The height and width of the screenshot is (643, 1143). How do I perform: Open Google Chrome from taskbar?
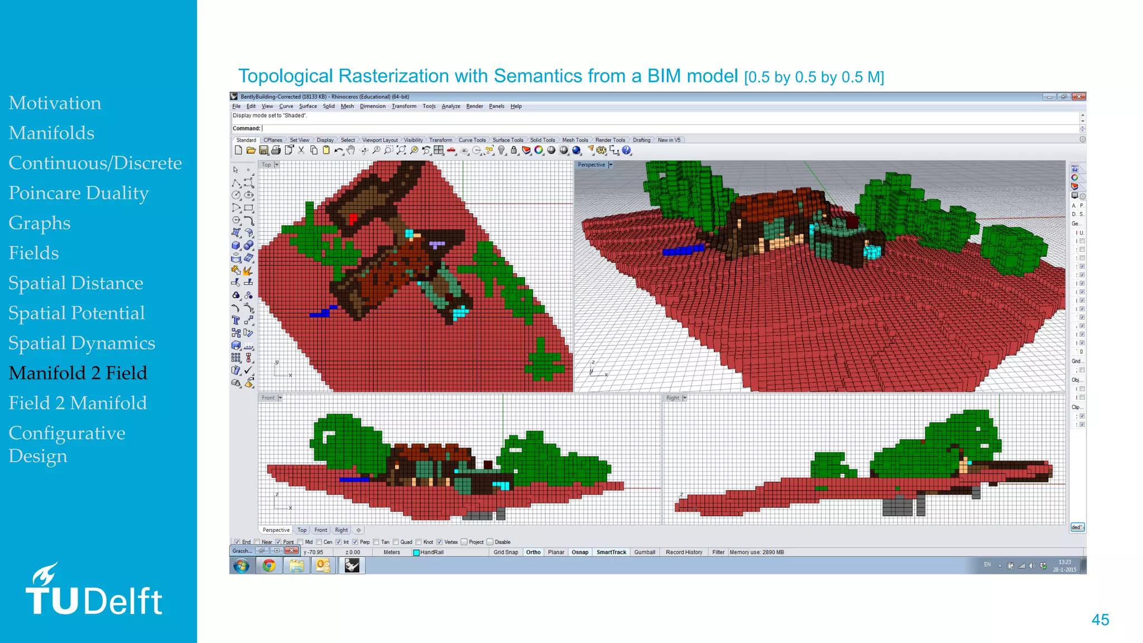point(269,565)
